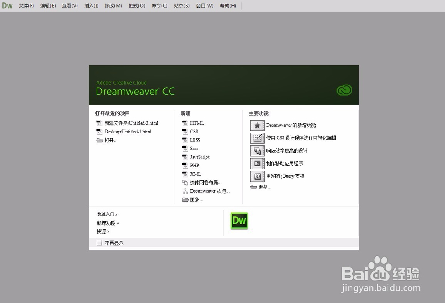
Task: Click 更多... under 主要功能
Action: tap(264, 187)
